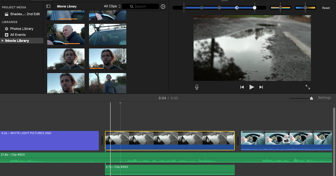Enter fullscreen with the expand arrows icon

pyautogui.click(x=308, y=87)
